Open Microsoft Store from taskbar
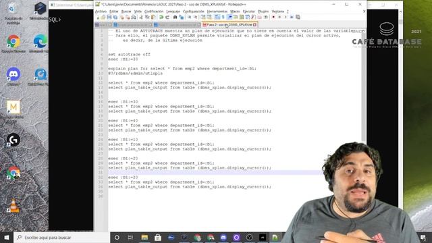Image resolution: width=432 pixels, height=243 pixels. [157, 237]
